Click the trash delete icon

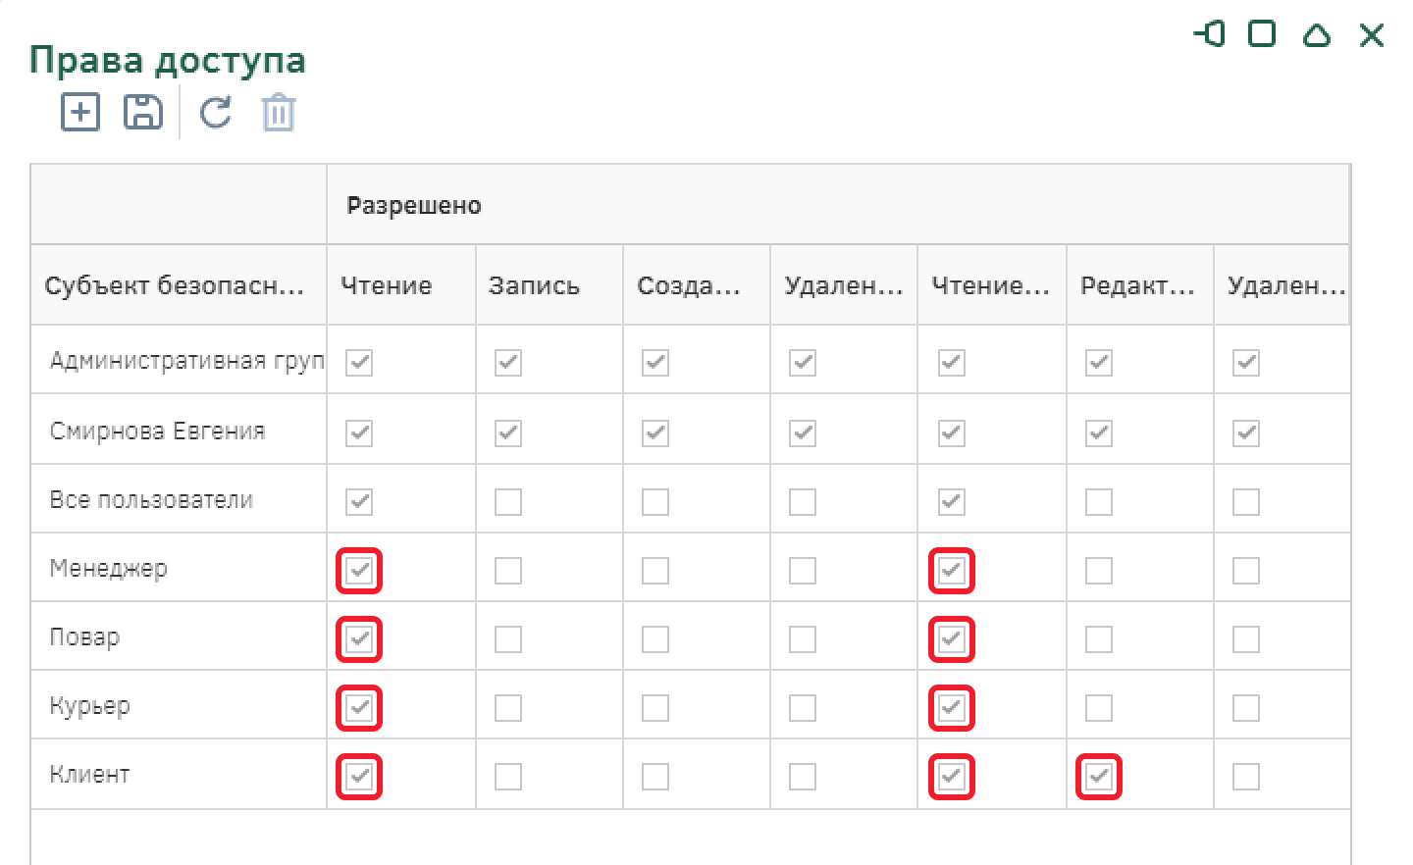click(279, 112)
